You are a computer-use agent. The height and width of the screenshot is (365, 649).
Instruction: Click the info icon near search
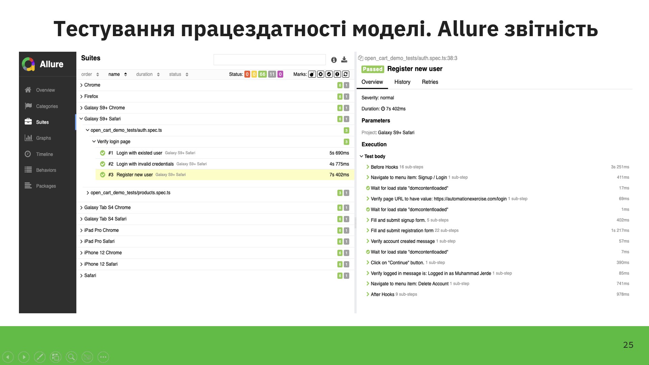click(x=334, y=60)
